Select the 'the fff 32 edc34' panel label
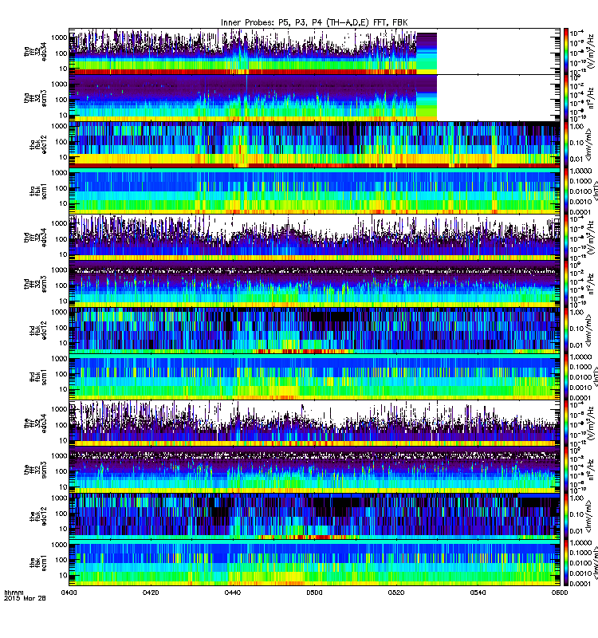 tap(35, 423)
